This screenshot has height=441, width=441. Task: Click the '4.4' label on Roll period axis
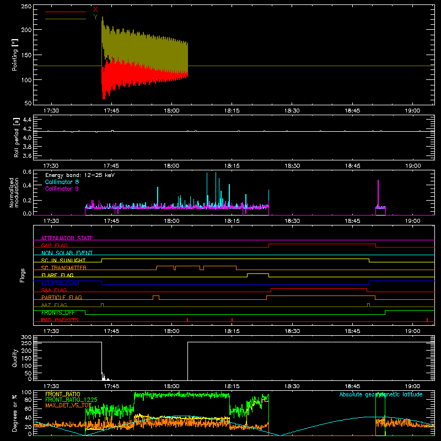(27, 120)
